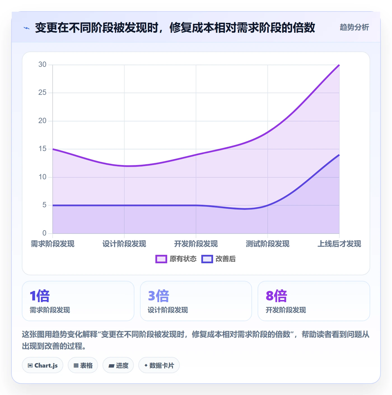Click the 原有状态 data point at 测试阶段发现
Image resolution: width=392 pixels, height=395 pixels.
tap(268, 132)
